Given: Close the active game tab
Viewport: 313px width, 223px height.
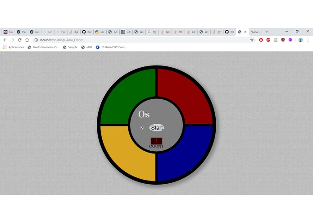Looking at the screenshot, I should coord(245,32).
